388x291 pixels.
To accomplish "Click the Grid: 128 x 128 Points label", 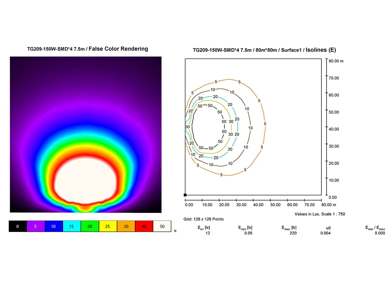I will pos(204,219).
